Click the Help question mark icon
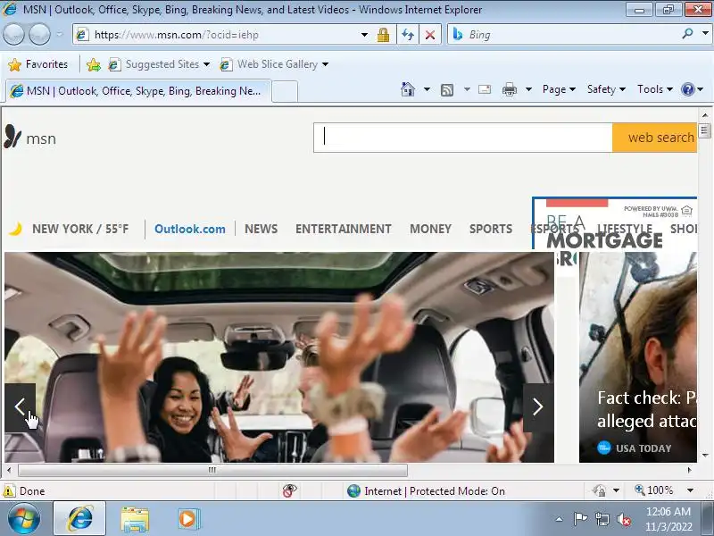Viewport: 714px width, 536px height. click(687, 89)
